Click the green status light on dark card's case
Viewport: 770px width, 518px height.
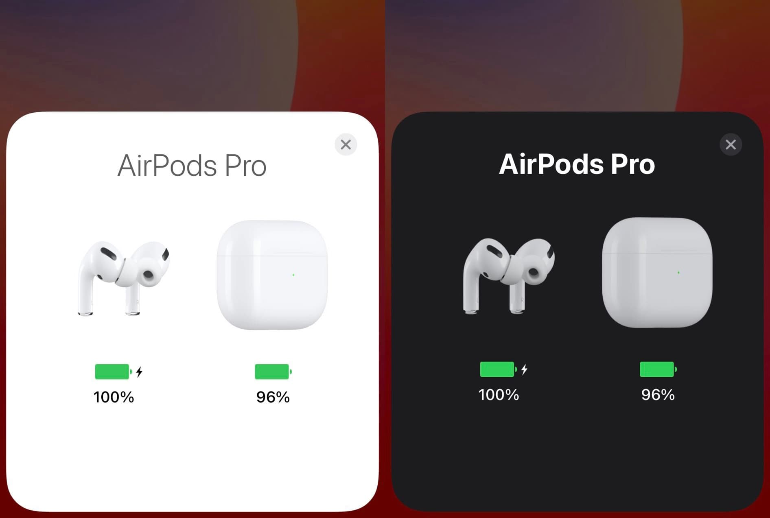click(678, 273)
